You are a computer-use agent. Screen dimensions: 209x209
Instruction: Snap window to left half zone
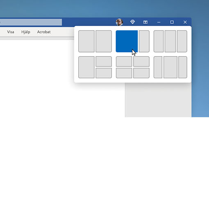pos(86,41)
